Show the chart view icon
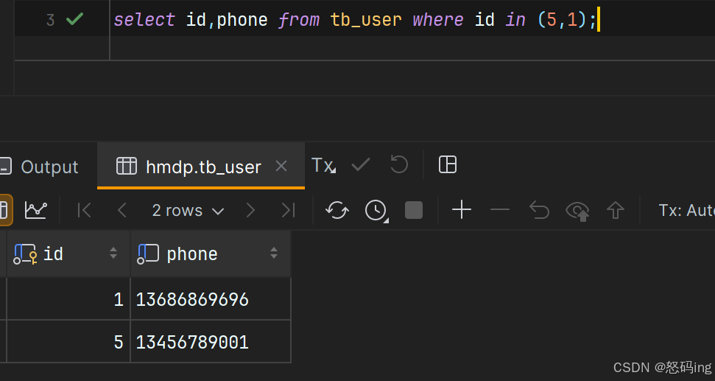This screenshot has width=715, height=381. [x=35, y=211]
